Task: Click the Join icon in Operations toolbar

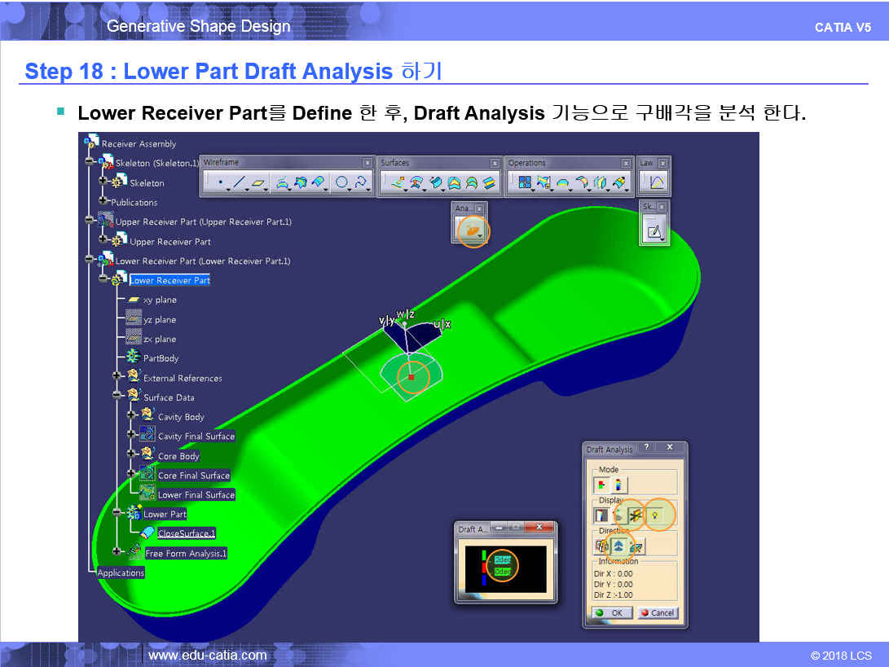Action: click(x=523, y=183)
